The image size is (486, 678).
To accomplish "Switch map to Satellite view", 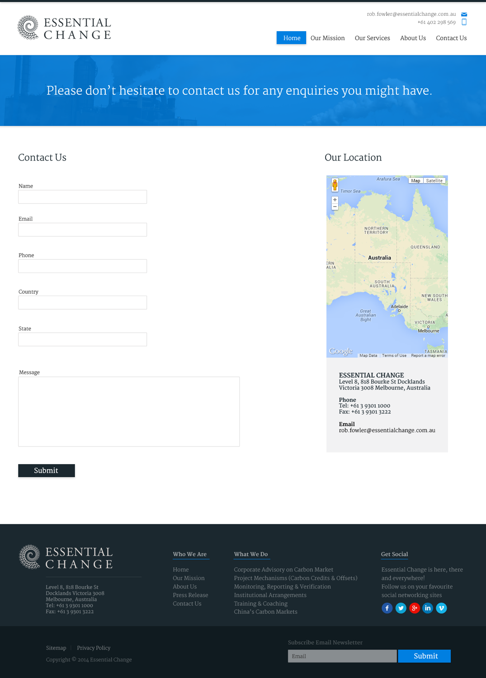I will (434, 181).
